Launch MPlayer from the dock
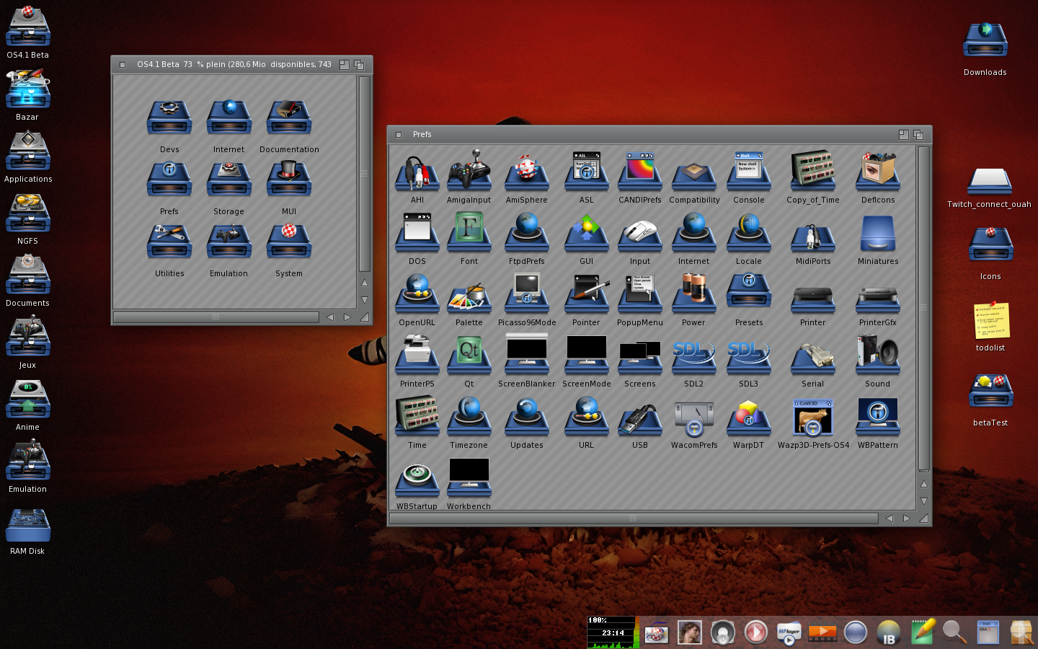 click(789, 632)
